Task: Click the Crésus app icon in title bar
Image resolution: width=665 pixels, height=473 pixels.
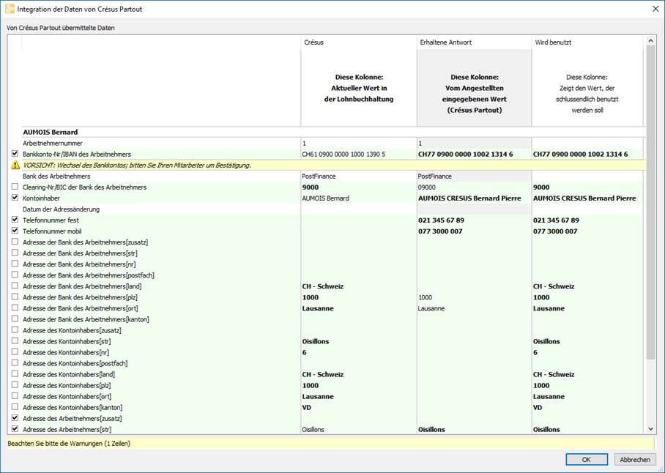Action: [x=10, y=9]
